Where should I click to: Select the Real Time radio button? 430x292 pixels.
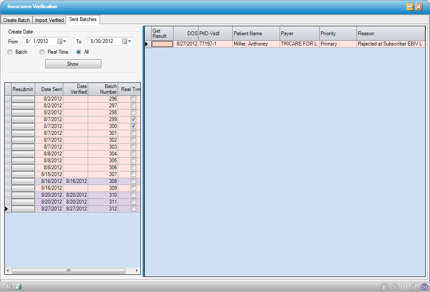[42, 52]
